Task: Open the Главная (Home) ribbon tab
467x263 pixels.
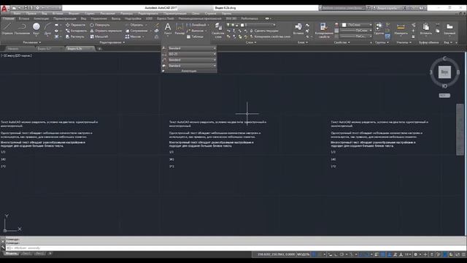Action: [x=9, y=18]
